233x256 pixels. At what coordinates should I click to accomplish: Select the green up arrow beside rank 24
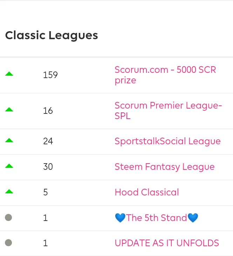9,140
